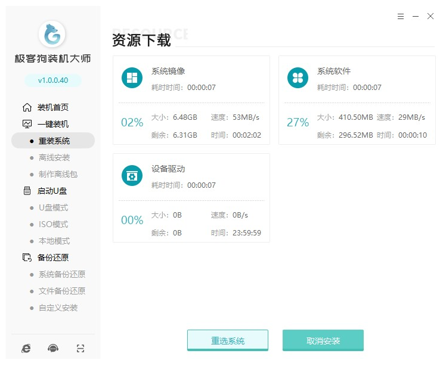Open the hamburger menu in title bar
The height and width of the screenshot is (366, 446).
pos(401,17)
